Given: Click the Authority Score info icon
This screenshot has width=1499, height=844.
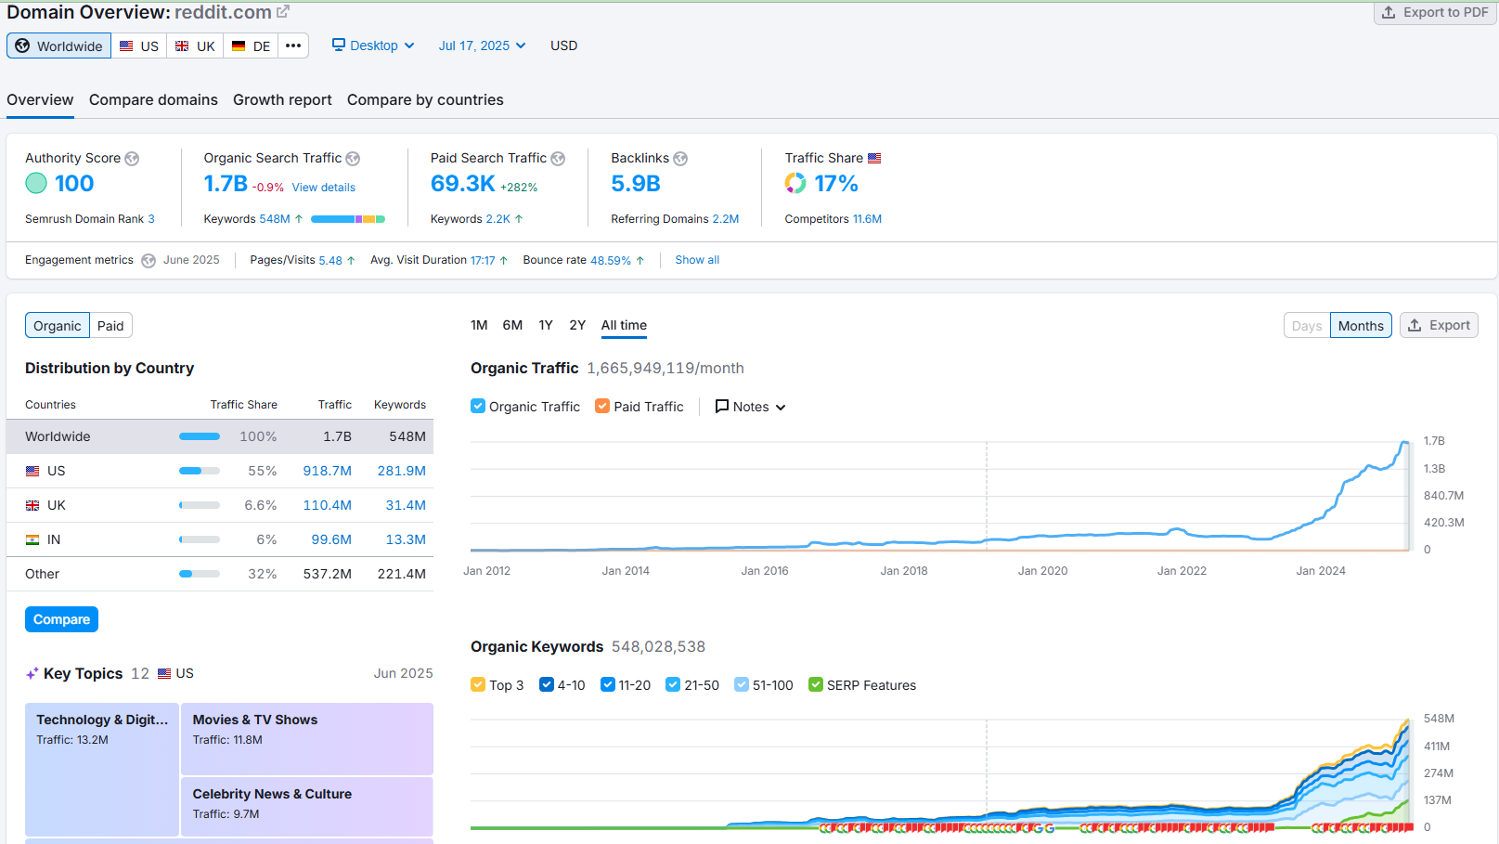Looking at the screenshot, I should [132, 159].
